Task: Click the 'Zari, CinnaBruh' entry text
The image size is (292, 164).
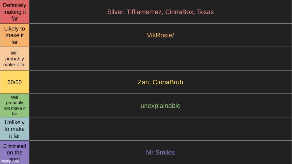Action: point(160,82)
